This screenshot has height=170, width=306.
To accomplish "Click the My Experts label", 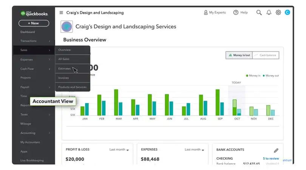I will pos(217,12).
